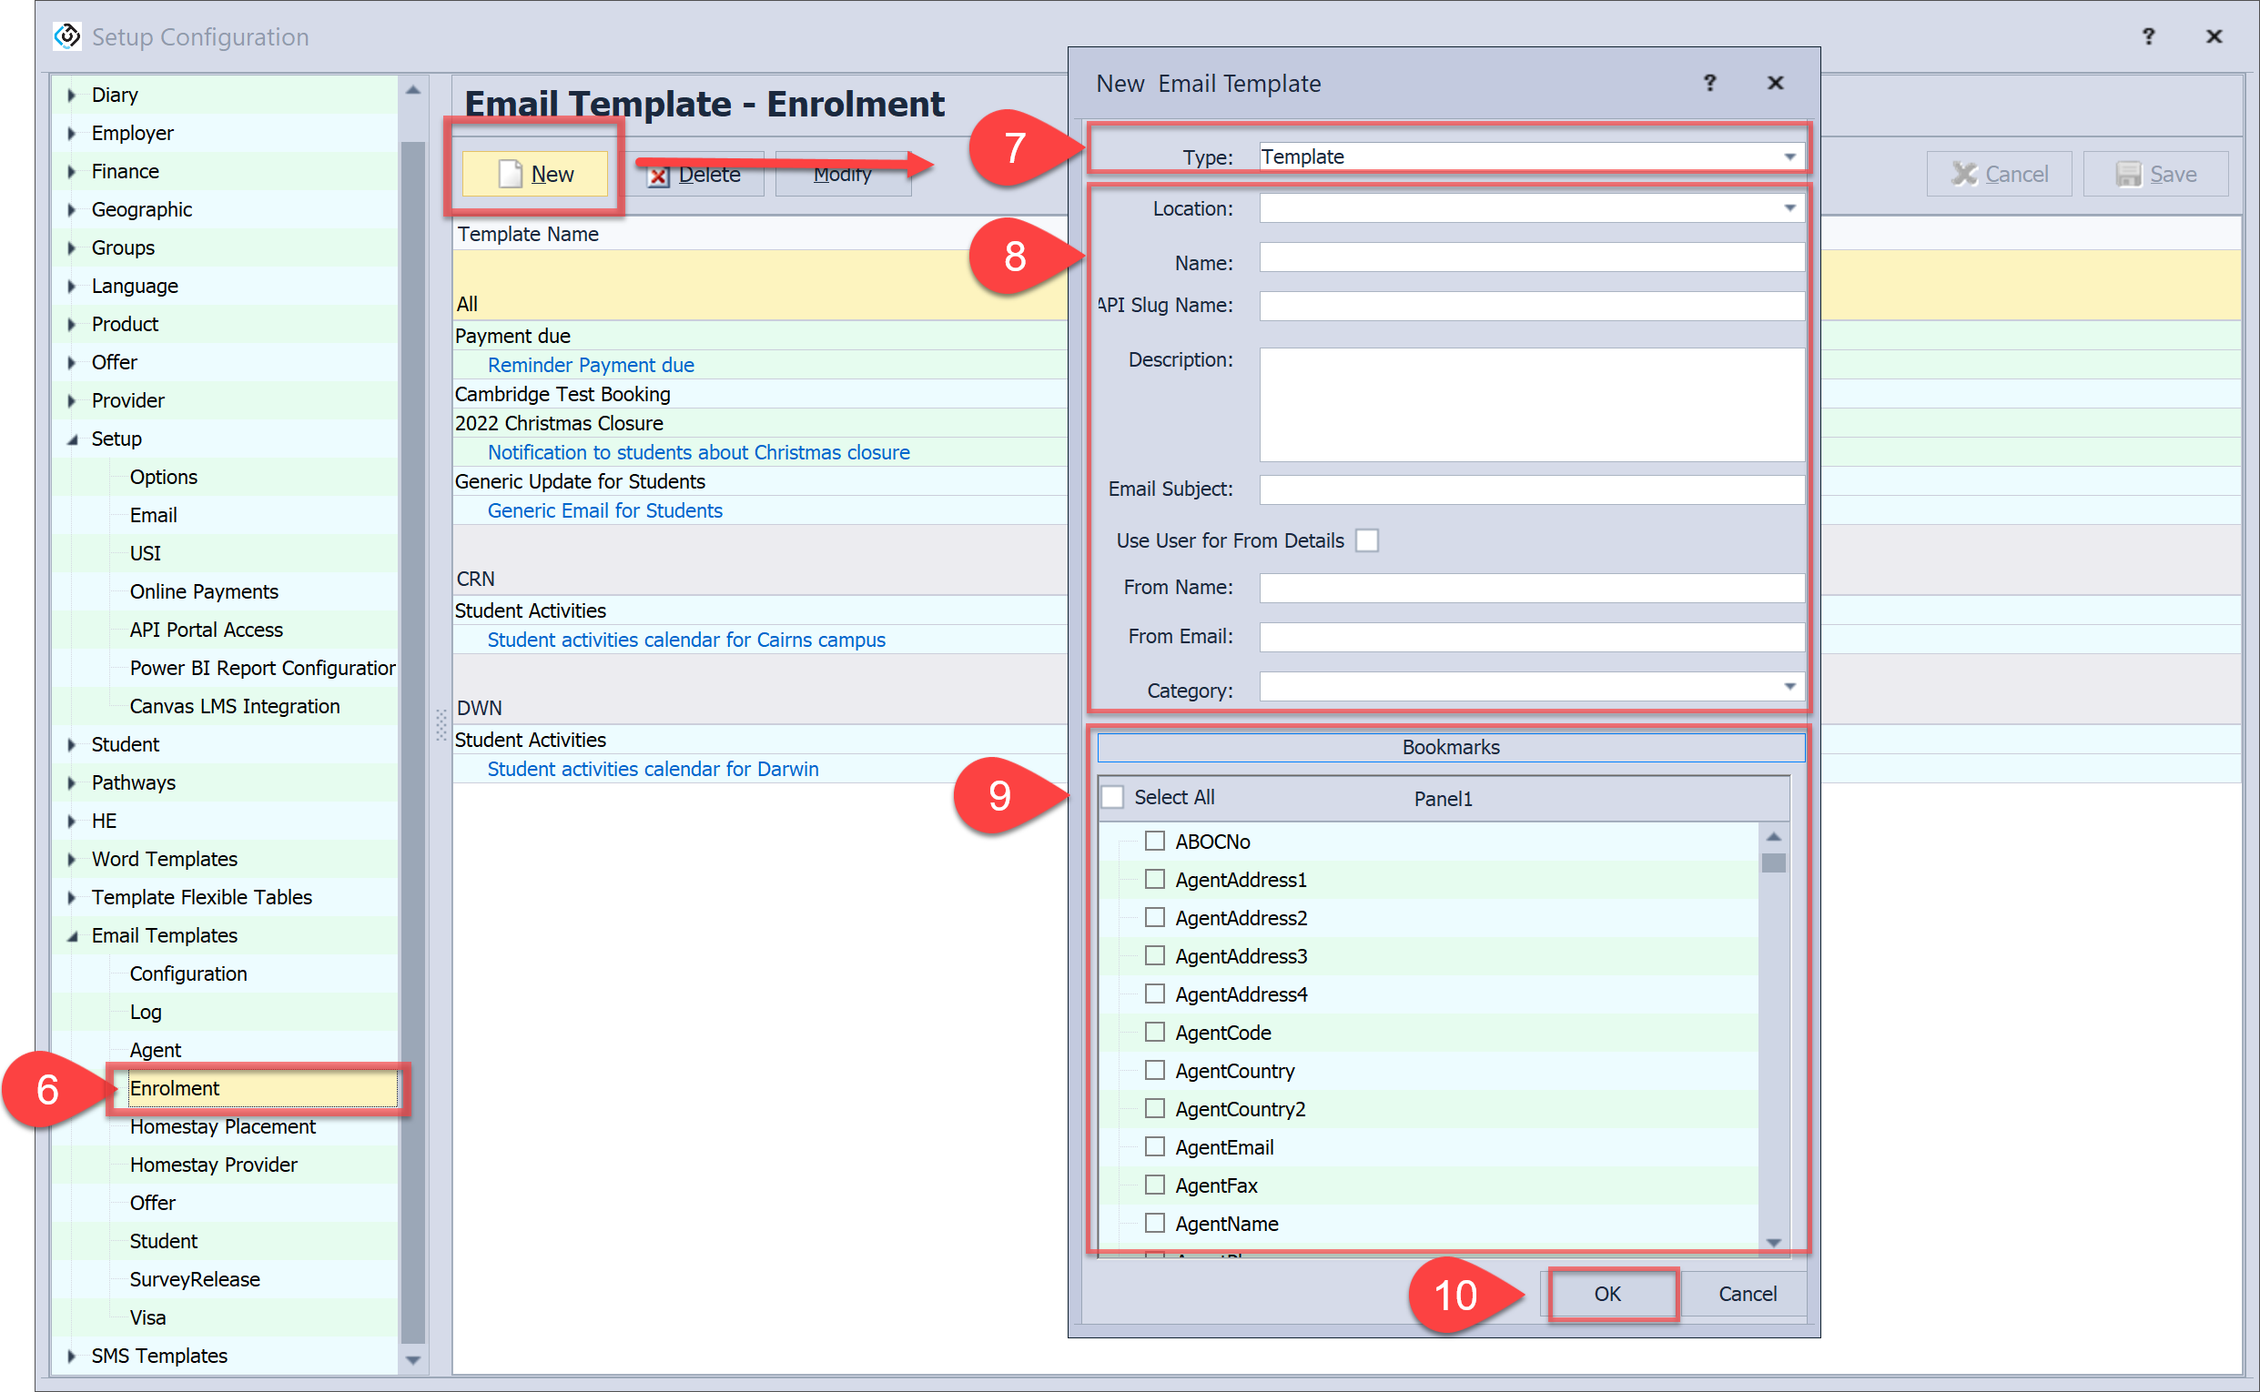Click the New document icon button
Image resolution: width=2260 pixels, height=1392 pixels.
pos(511,174)
